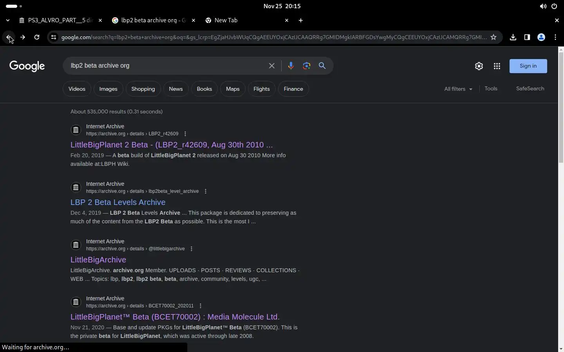Open Google apps grid
This screenshot has width=564, height=352.
497,66
